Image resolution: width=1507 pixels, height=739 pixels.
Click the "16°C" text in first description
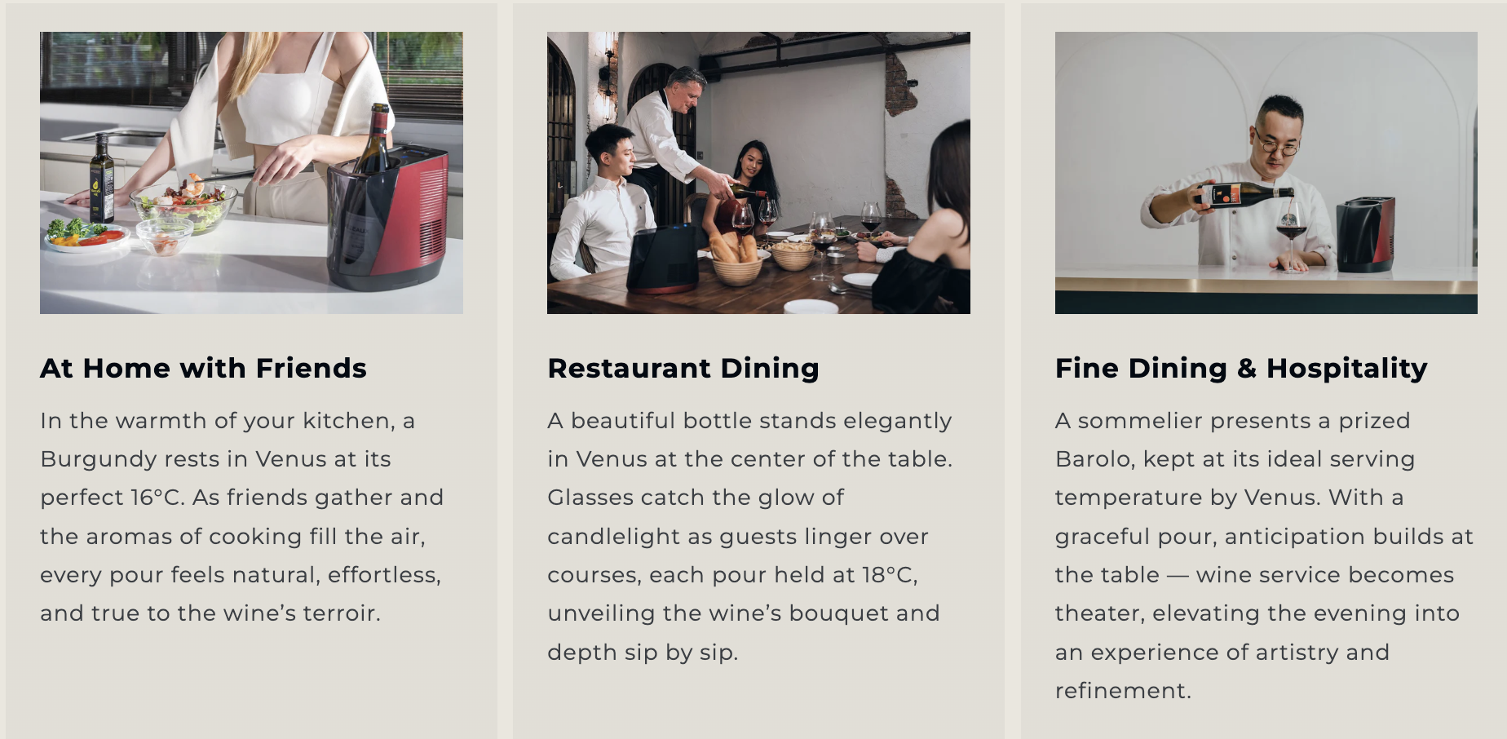[x=157, y=498]
